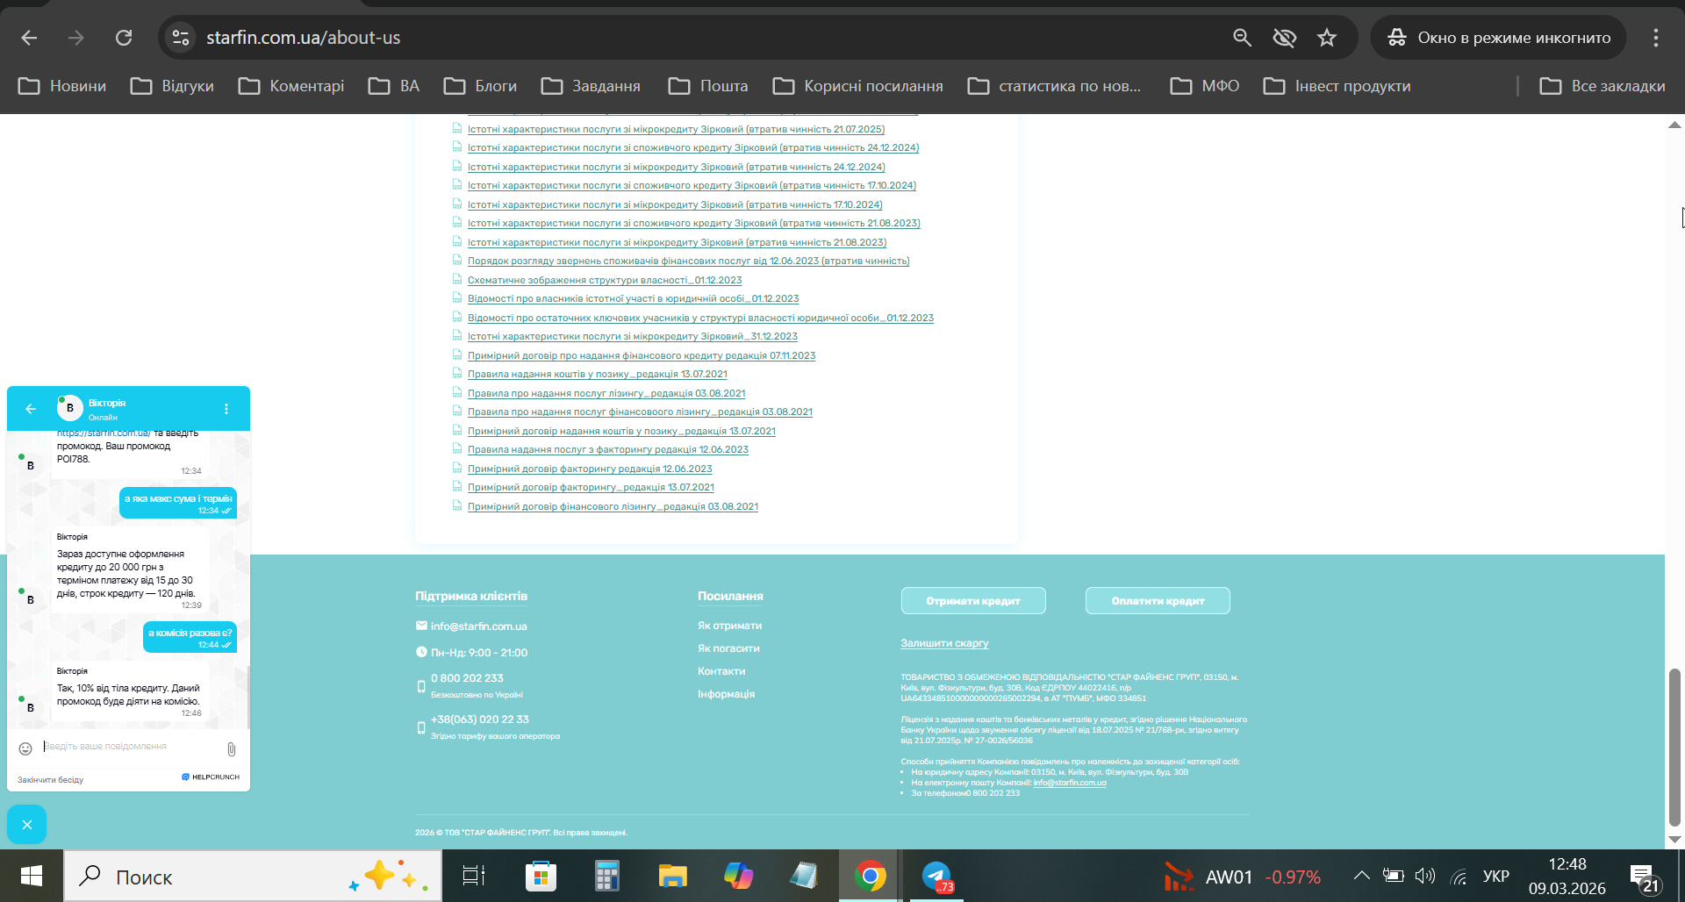Open the Залишити скаргу link
Image resolution: width=1685 pixels, height=902 pixels.
(944, 643)
